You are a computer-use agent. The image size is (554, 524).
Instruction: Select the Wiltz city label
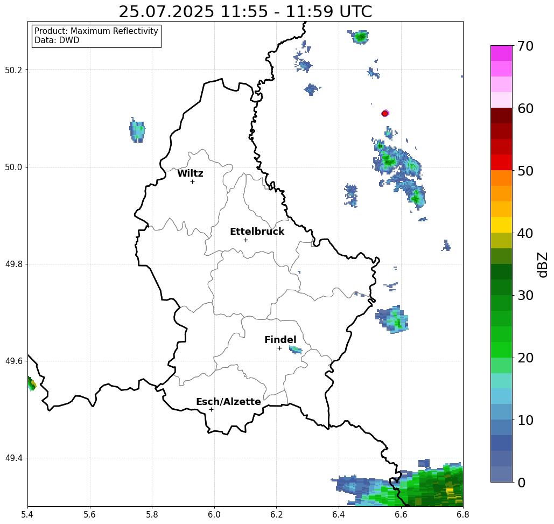(190, 173)
